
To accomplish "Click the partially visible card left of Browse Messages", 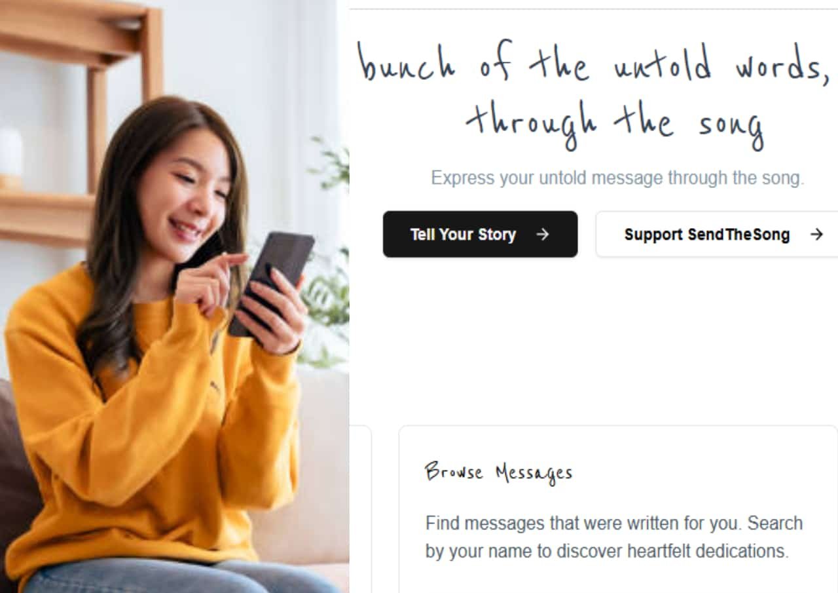I will tap(360, 509).
